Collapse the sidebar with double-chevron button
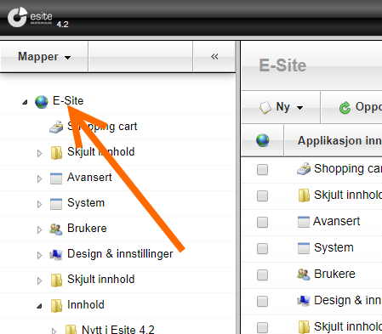The image size is (382, 334). pos(214,57)
